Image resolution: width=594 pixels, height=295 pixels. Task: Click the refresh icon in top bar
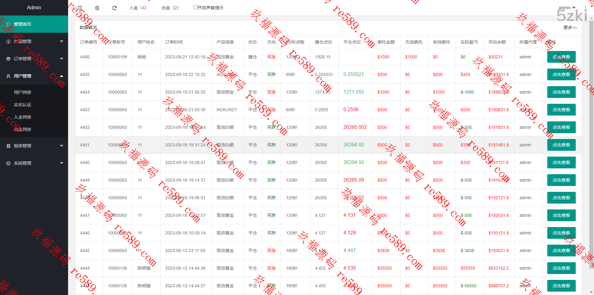[114, 8]
